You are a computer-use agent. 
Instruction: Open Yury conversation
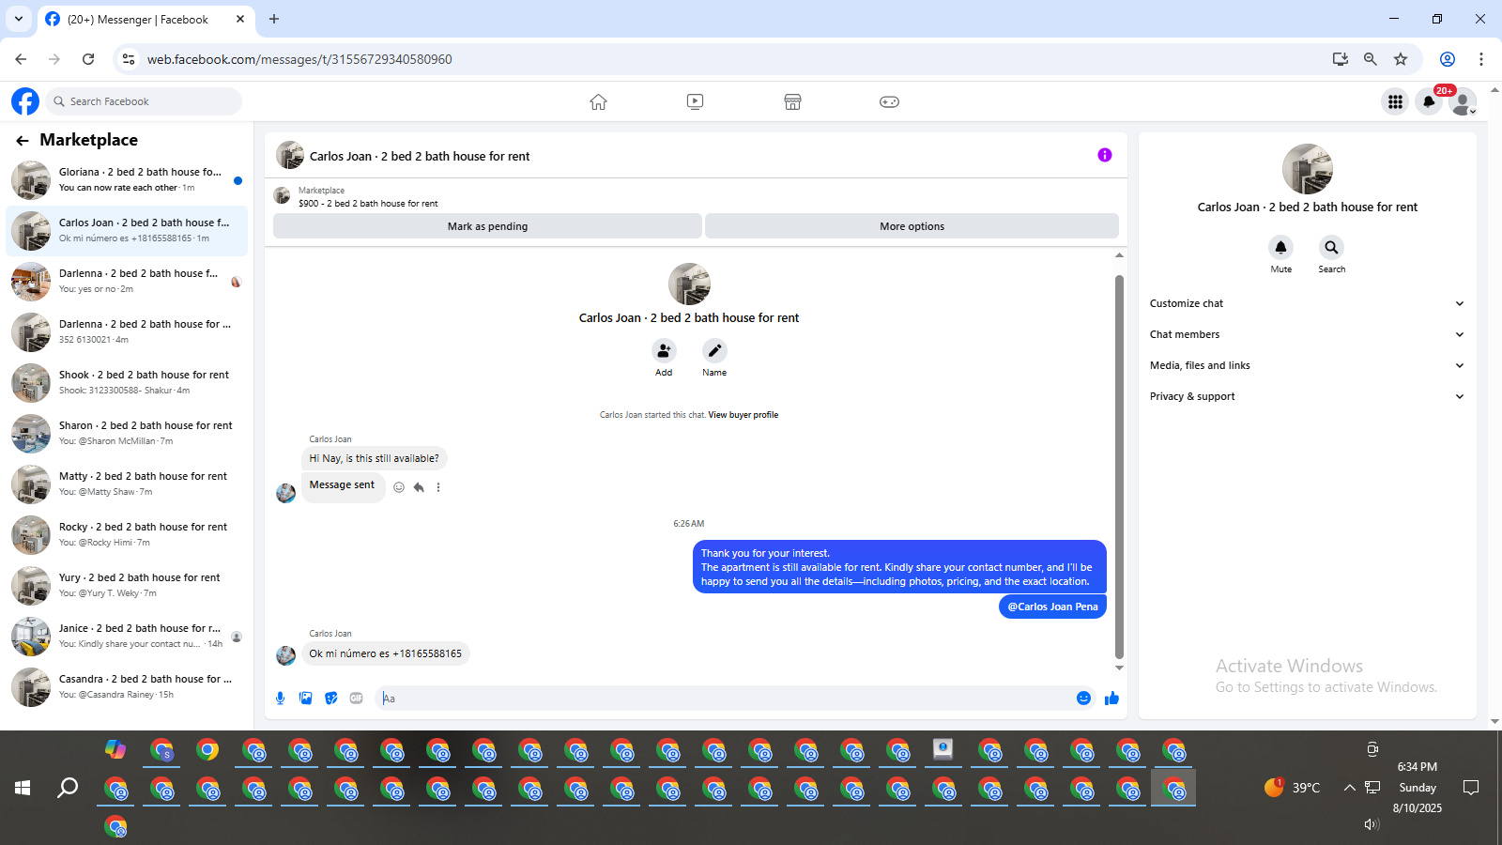(x=128, y=586)
